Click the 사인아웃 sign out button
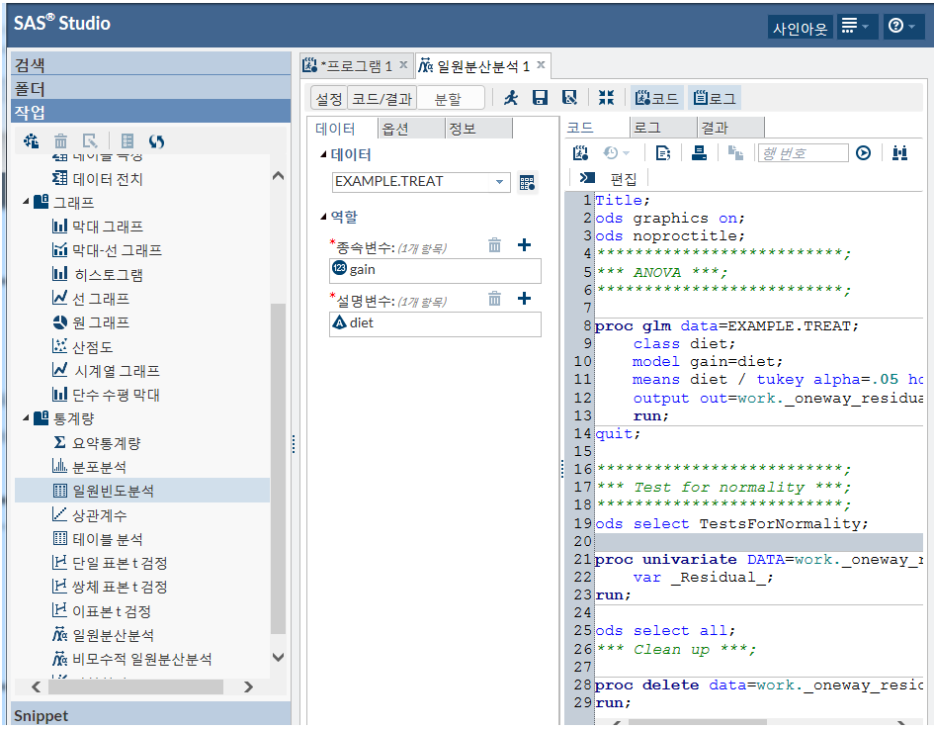The image size is (934, 730). point(799,28)
